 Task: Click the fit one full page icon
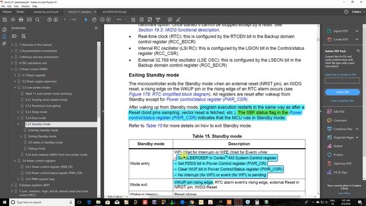point(141,20)
